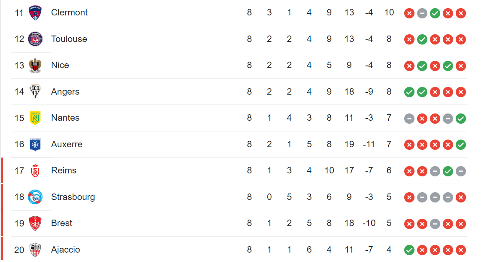Screen dimensions: 484x262
Task: Click the blue Auxerre crest
Action: 35,144
